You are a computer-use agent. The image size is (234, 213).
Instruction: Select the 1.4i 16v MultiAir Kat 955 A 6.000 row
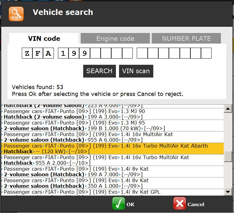(112, 137)
